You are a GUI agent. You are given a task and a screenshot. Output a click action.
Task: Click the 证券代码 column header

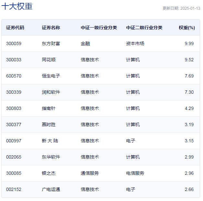pos(15,28)
